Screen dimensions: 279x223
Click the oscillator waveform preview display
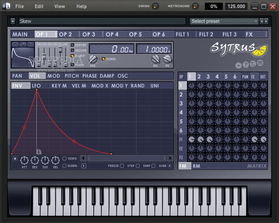tap(23, 57)
